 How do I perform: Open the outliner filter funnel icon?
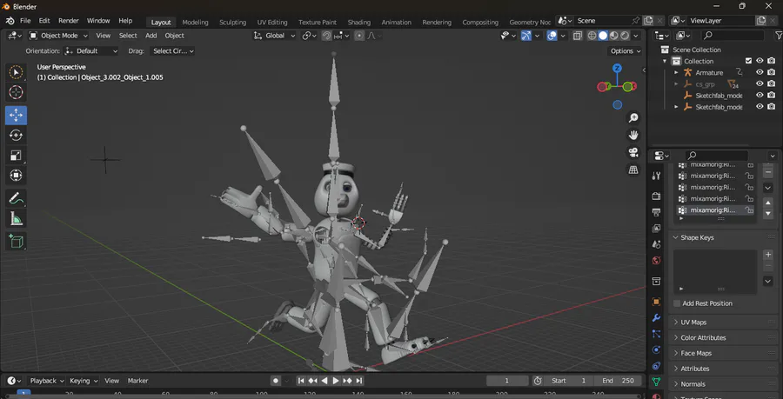tap(779, 36)
